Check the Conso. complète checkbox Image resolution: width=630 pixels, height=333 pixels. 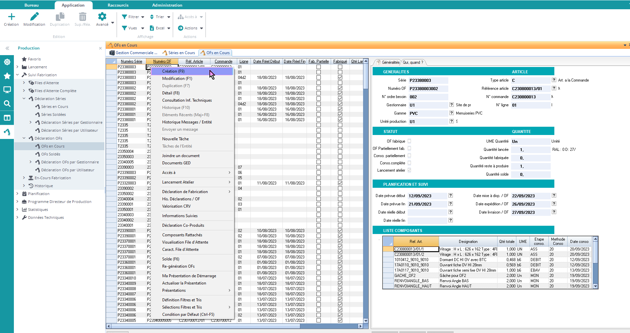pyautogui.click(x=409, y=163)
